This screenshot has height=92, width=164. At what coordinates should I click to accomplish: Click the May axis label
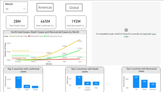point(64,62)
